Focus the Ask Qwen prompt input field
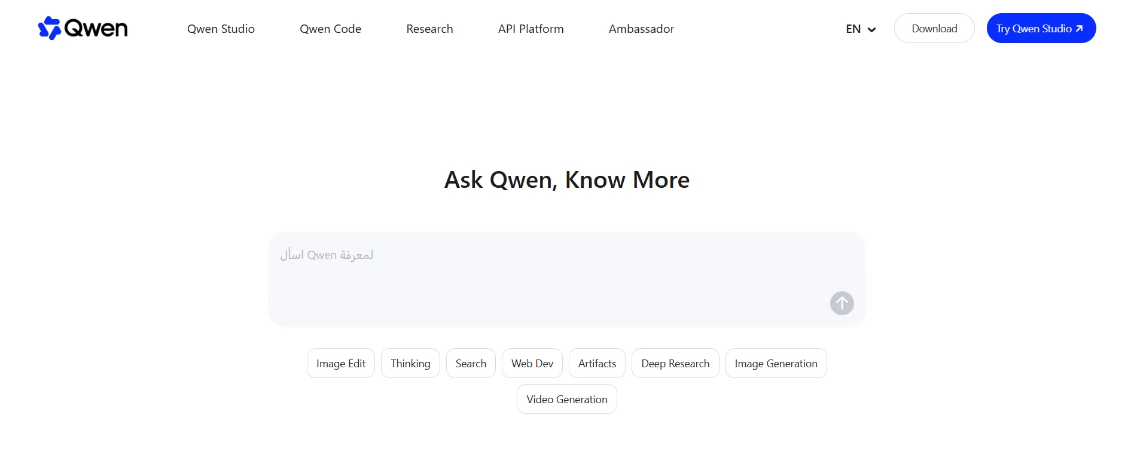This screenshot has width=1131, height=454. 566,279
